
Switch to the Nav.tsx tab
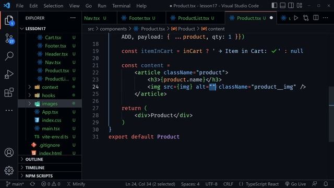[100, 18]
